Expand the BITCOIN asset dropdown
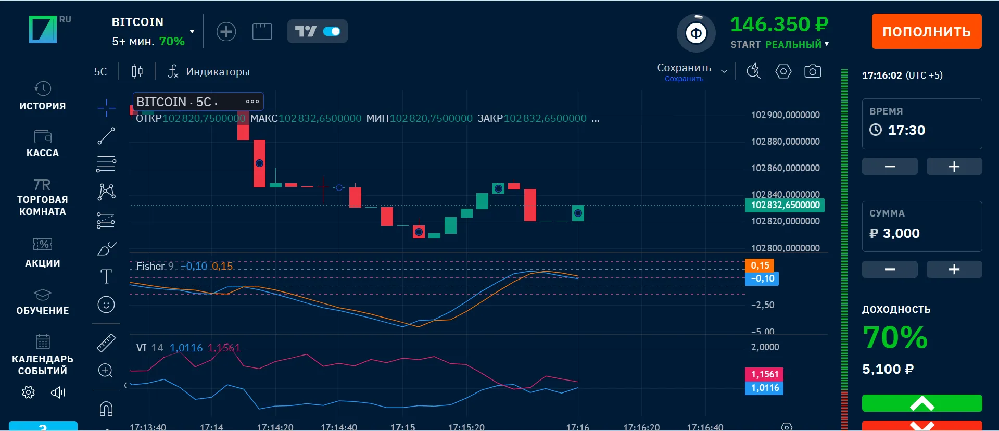Screen dimensions: 999x431 [192, 32]
